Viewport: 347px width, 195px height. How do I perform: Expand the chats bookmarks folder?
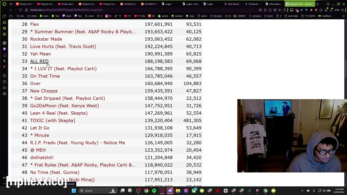[32, 16]
